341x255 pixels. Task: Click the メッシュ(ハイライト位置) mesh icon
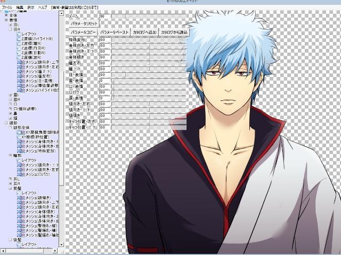pos(21,90)
